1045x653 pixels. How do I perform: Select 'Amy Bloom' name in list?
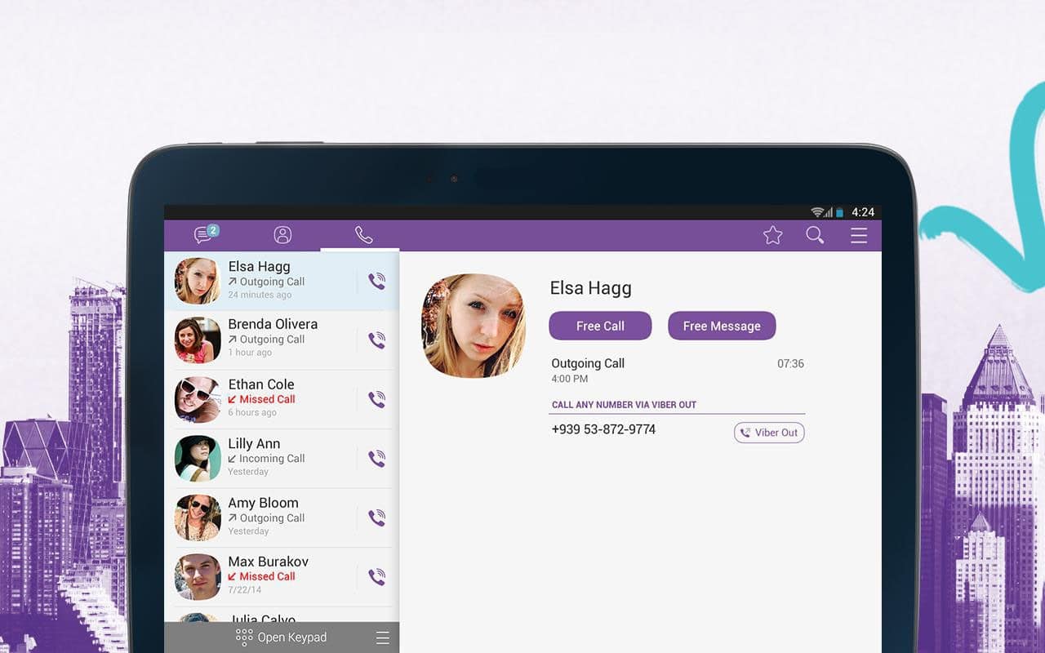pyautogui.click(x=263, y=503)
